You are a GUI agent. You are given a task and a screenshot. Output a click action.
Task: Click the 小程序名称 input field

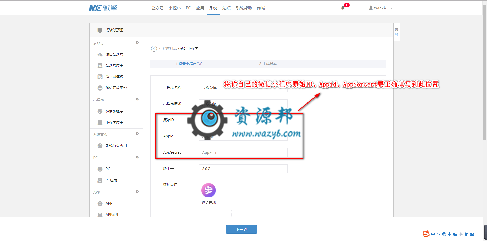243,88
